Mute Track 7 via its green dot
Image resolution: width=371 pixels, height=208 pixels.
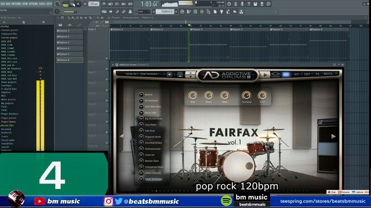point(107,122)
